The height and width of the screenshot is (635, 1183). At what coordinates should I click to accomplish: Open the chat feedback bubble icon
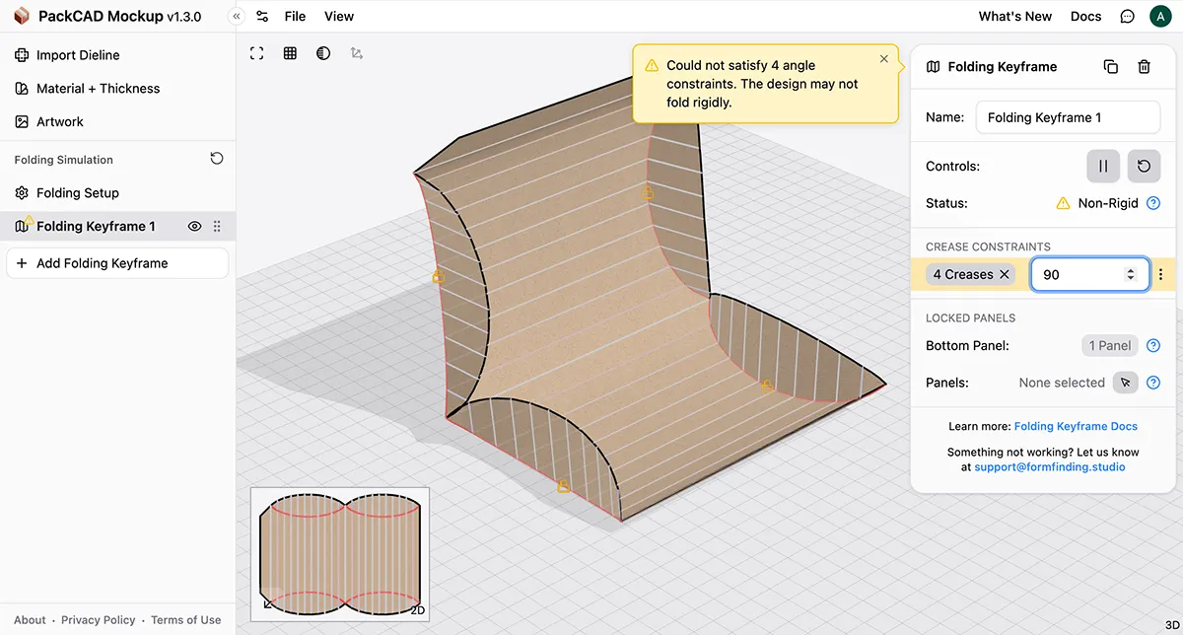(x=1128, y=16)
